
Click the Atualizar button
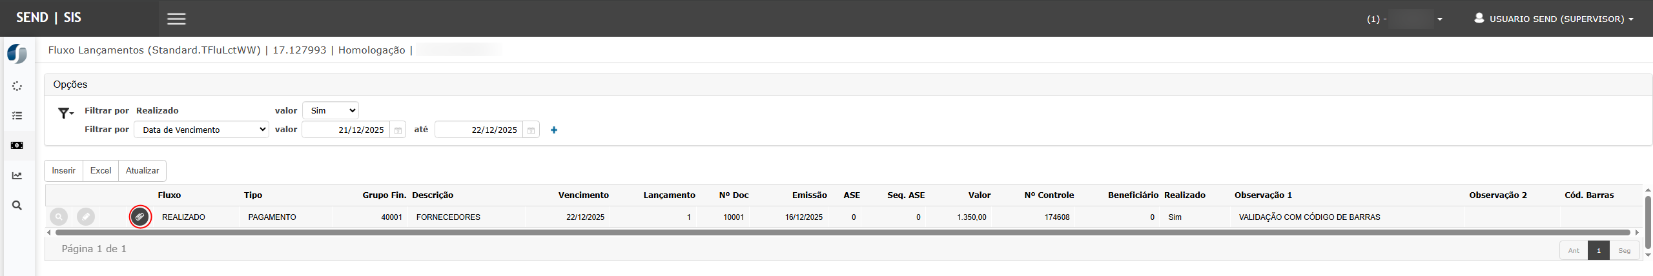pyautogui.click(x=142, y=171)
